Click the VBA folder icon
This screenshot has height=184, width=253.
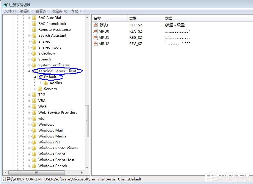coord(34,101)
